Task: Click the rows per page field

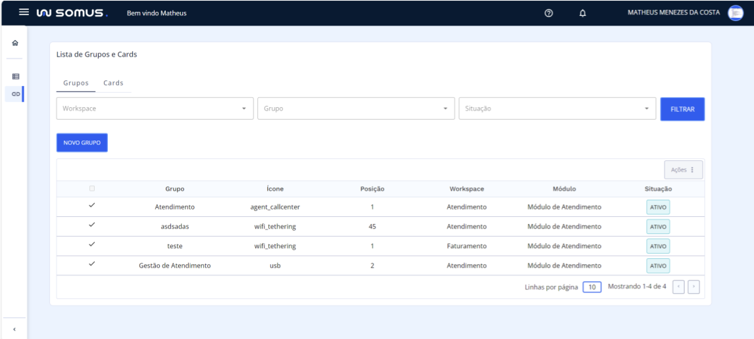Action: click(592, 287)
